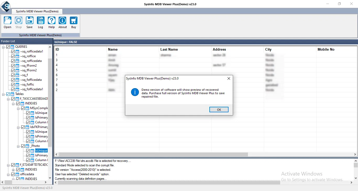This screenshot has width=358, height=191.
Task: Collapse the IdxFKPrimary node
Action: 18,127
